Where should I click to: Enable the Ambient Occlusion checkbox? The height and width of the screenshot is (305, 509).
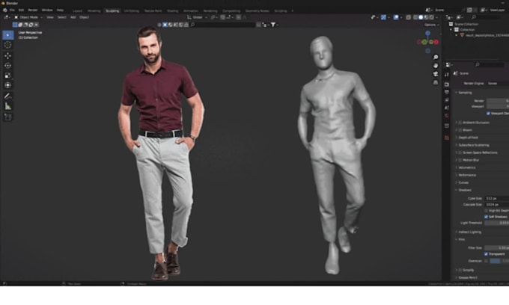(460, 123)
